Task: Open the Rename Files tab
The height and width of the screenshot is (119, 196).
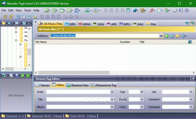Action: click(78, 85)
